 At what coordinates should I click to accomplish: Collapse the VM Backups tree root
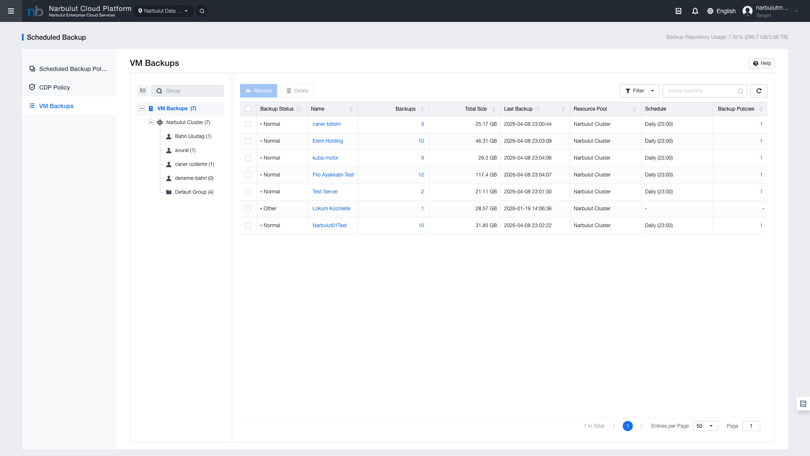[142, 109]
